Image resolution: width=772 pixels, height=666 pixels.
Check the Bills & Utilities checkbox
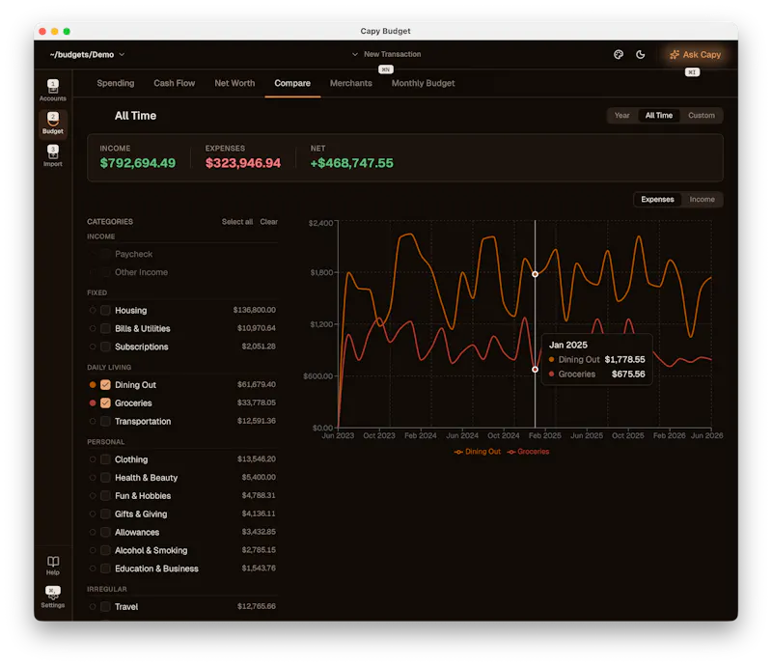pos(105,328)
